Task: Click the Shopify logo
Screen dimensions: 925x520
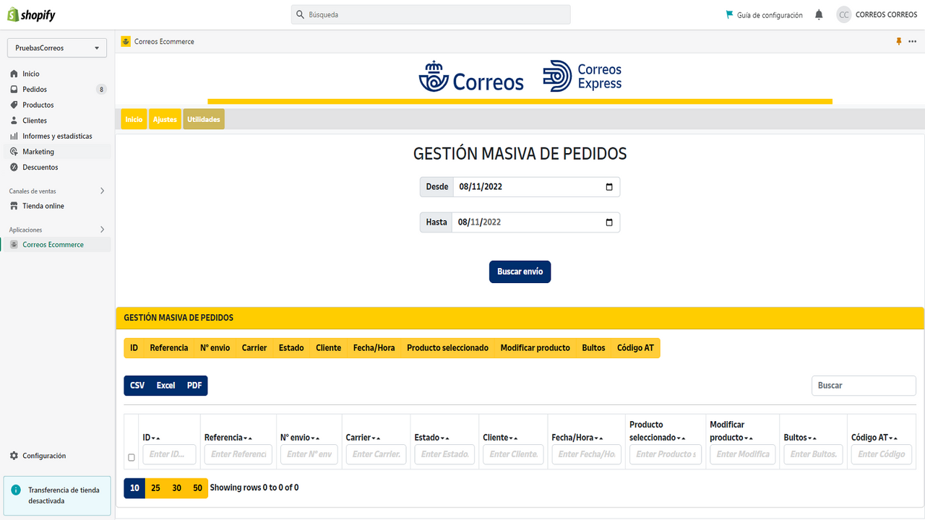Action: [x=31, y=14]
